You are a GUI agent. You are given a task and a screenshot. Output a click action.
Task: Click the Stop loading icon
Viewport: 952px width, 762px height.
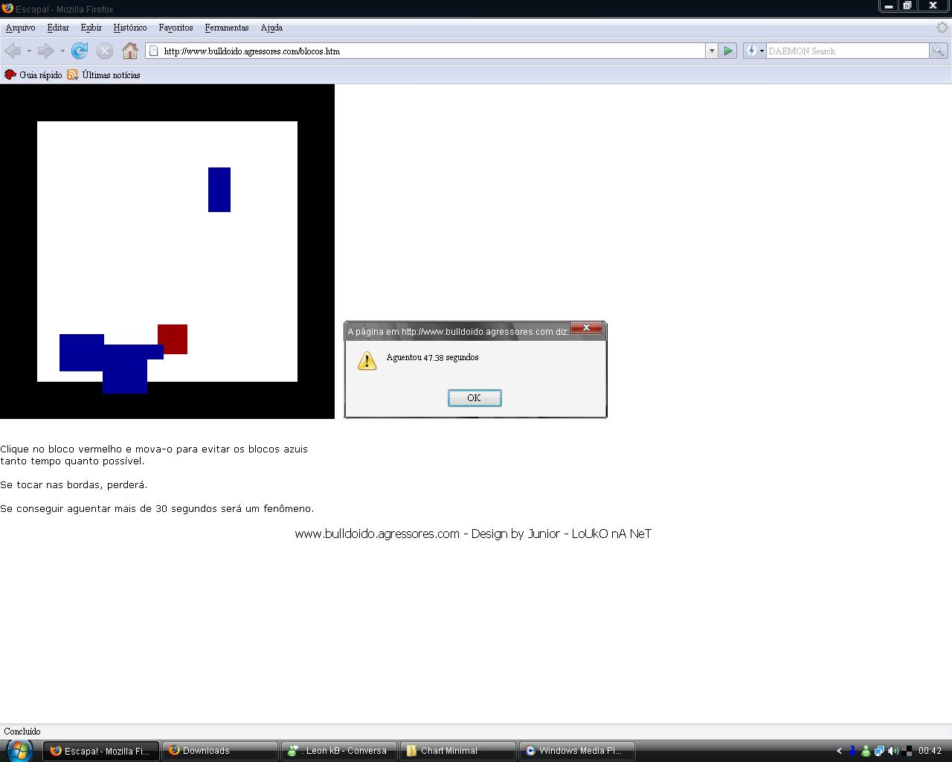[x=105, y=51]
